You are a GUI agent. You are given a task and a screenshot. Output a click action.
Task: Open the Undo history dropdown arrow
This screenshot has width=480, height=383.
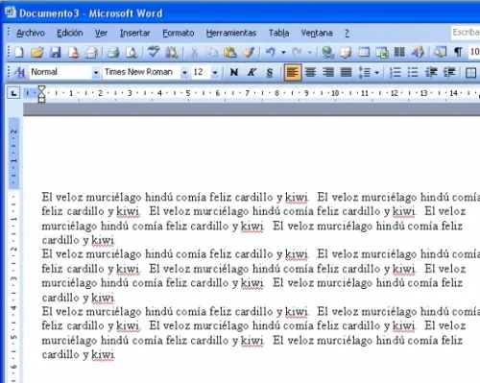click(283, 52)
